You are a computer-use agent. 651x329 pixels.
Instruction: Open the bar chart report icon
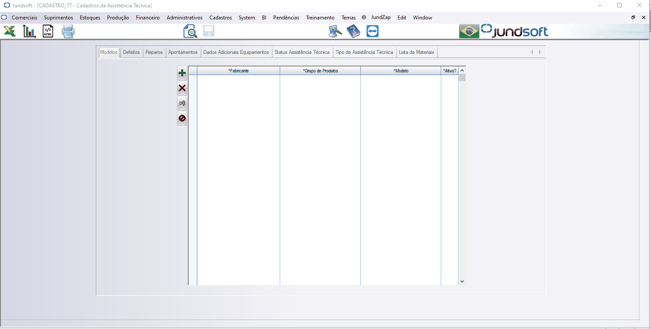pyautogui.click(x=29, y=31)
